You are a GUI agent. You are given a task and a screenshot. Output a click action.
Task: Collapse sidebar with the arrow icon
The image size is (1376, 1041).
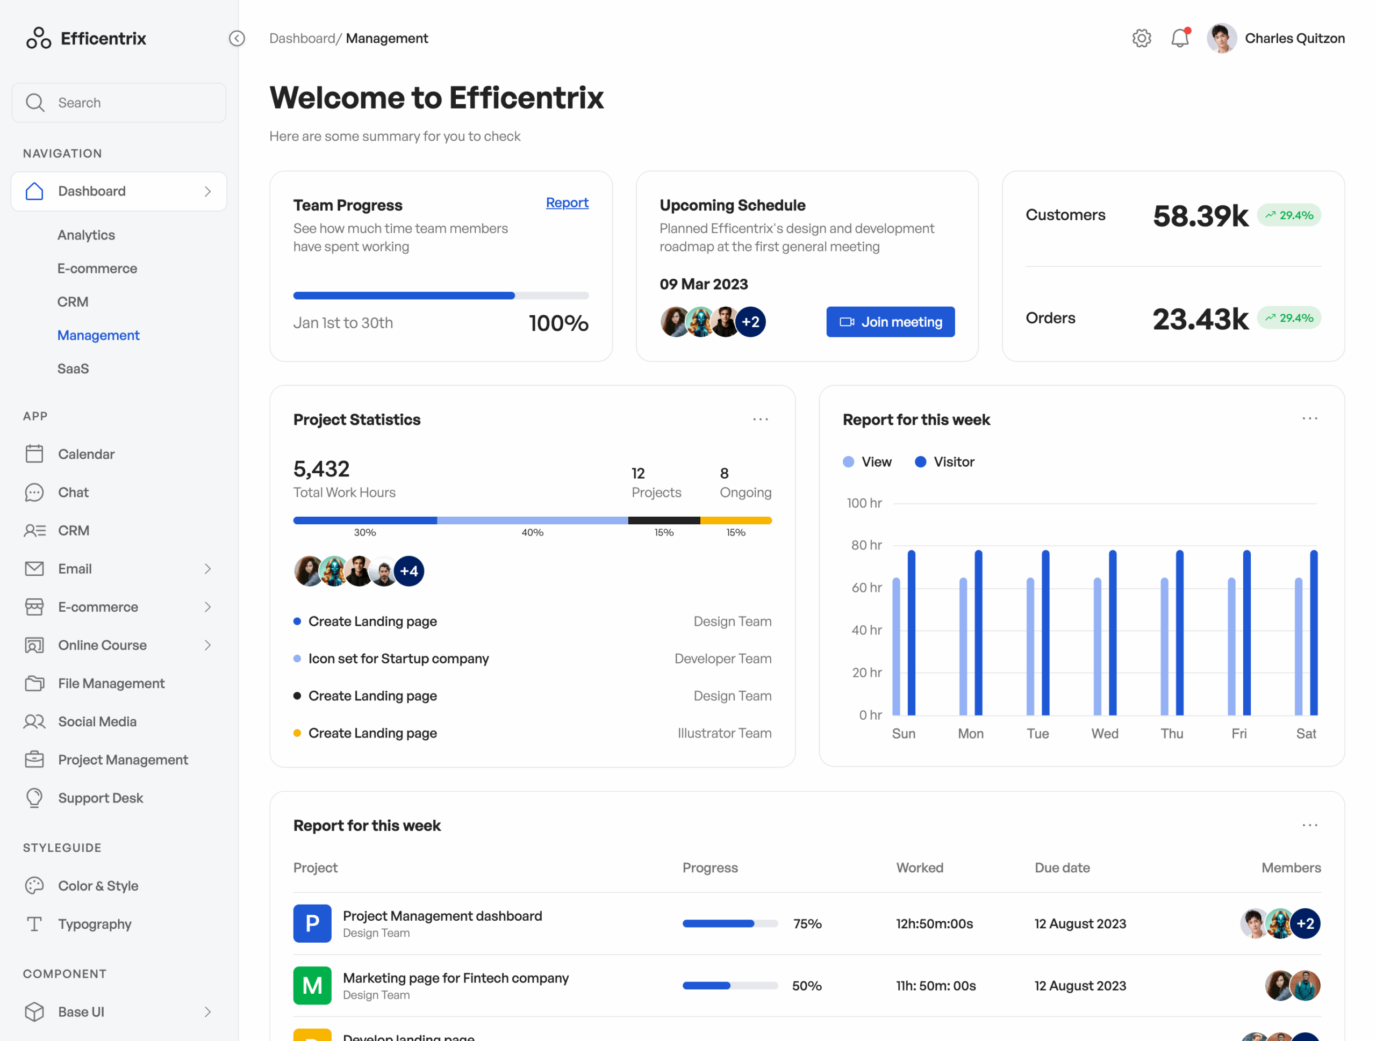[x=237, y=39]
